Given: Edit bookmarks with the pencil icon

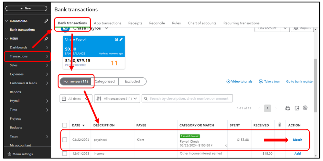Looking at the screenshot, I should [x=46, y=21].
